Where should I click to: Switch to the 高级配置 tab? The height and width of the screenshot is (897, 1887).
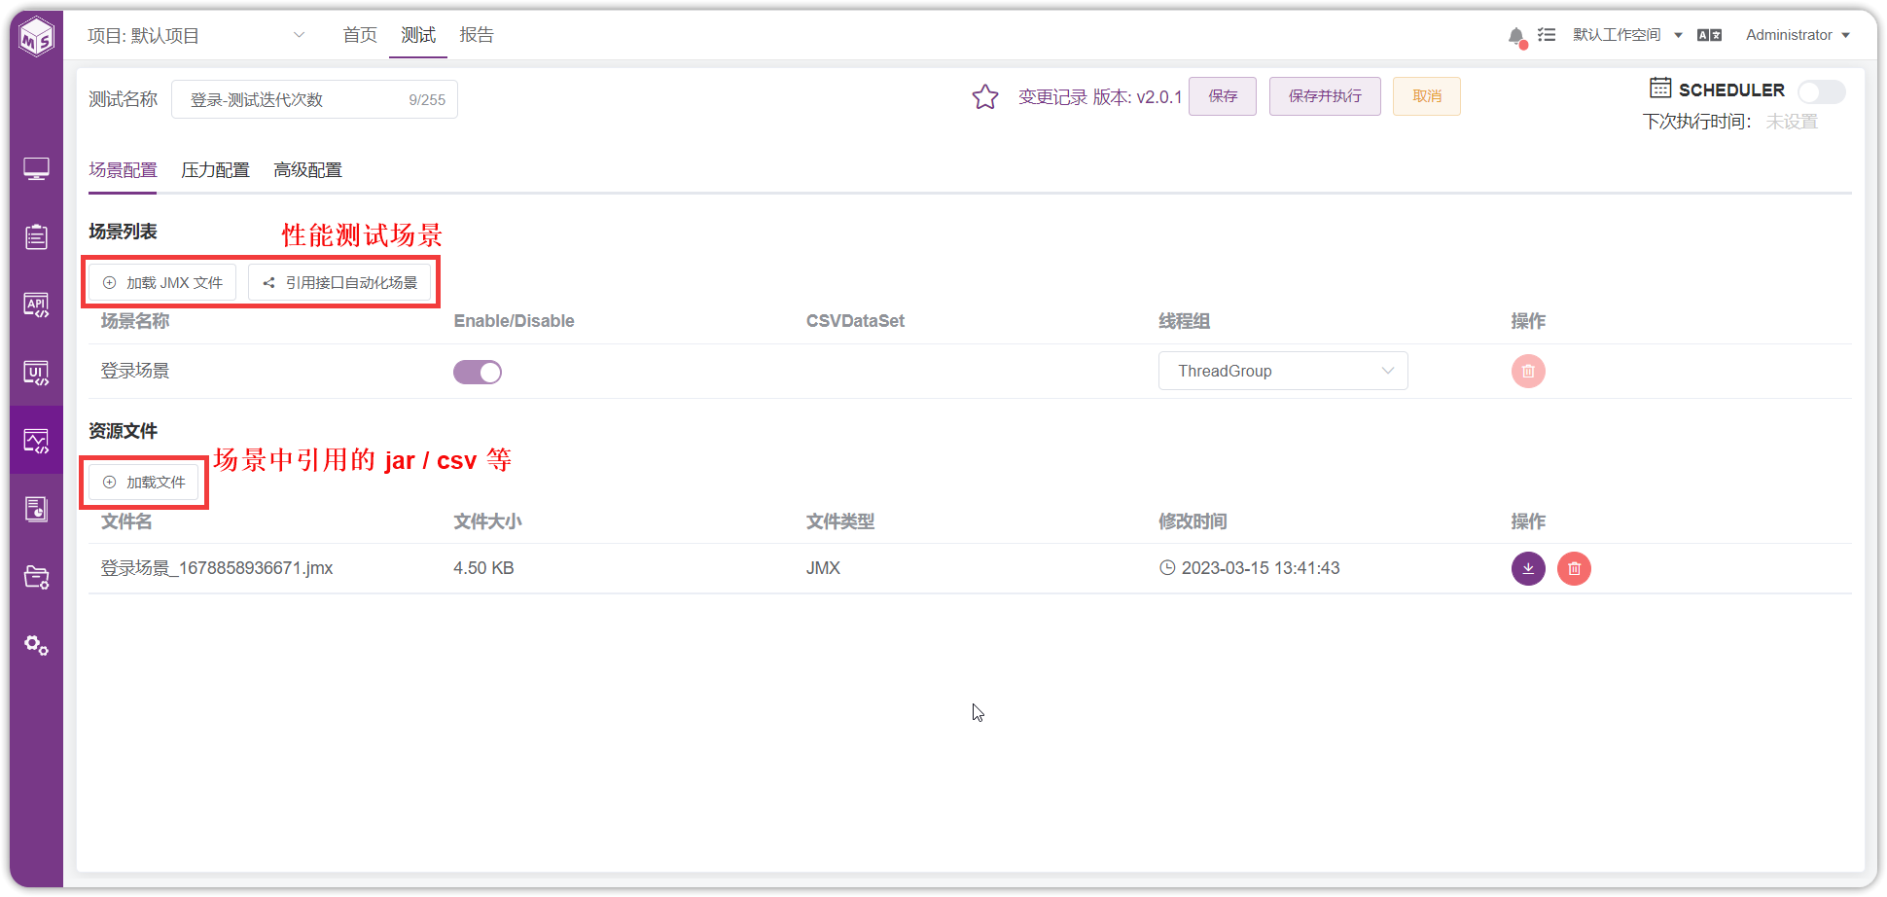(307, 170)
